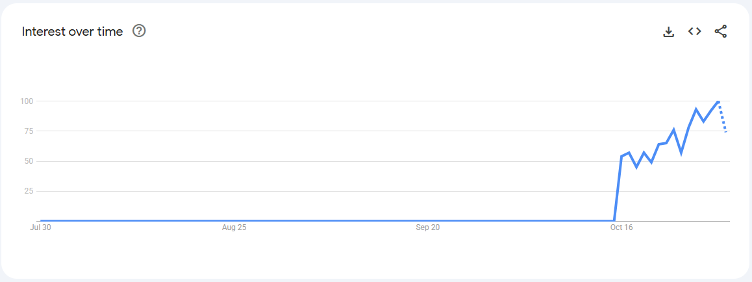Click the bottom end of the dotted line
The image size is (752, 282).
click(725, 131)
